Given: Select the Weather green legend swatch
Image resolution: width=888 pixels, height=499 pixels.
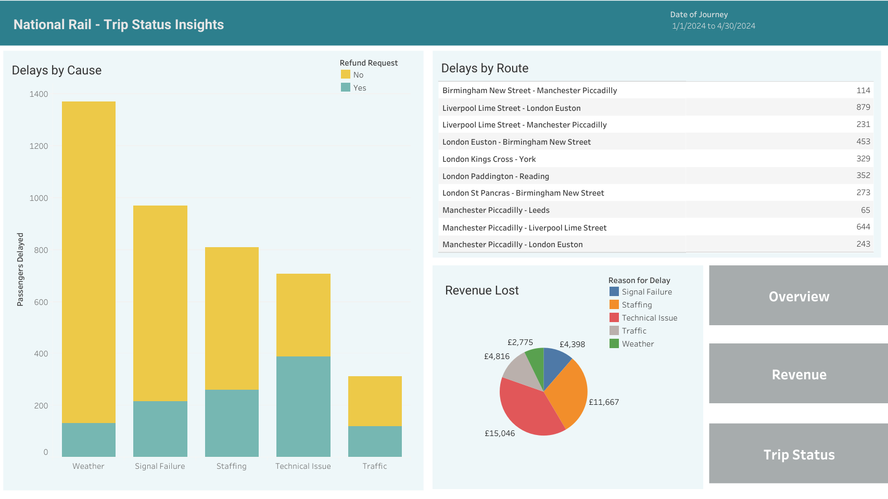Looking at the screenshot, I should pos(614,344).
